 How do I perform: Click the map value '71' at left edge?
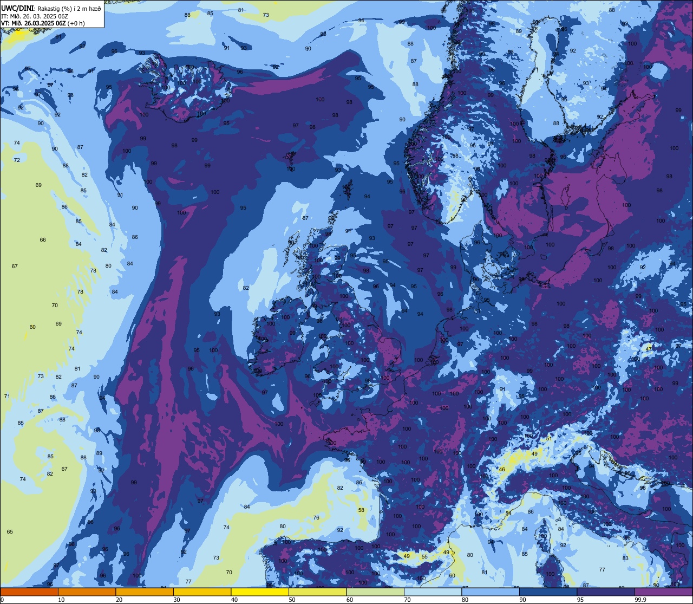(x=7, y=396)
